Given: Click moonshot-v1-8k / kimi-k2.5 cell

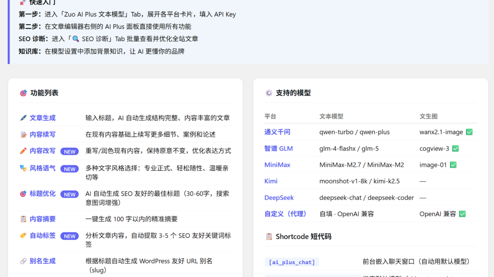Looking at the screenshot, I should pos(360,181).
